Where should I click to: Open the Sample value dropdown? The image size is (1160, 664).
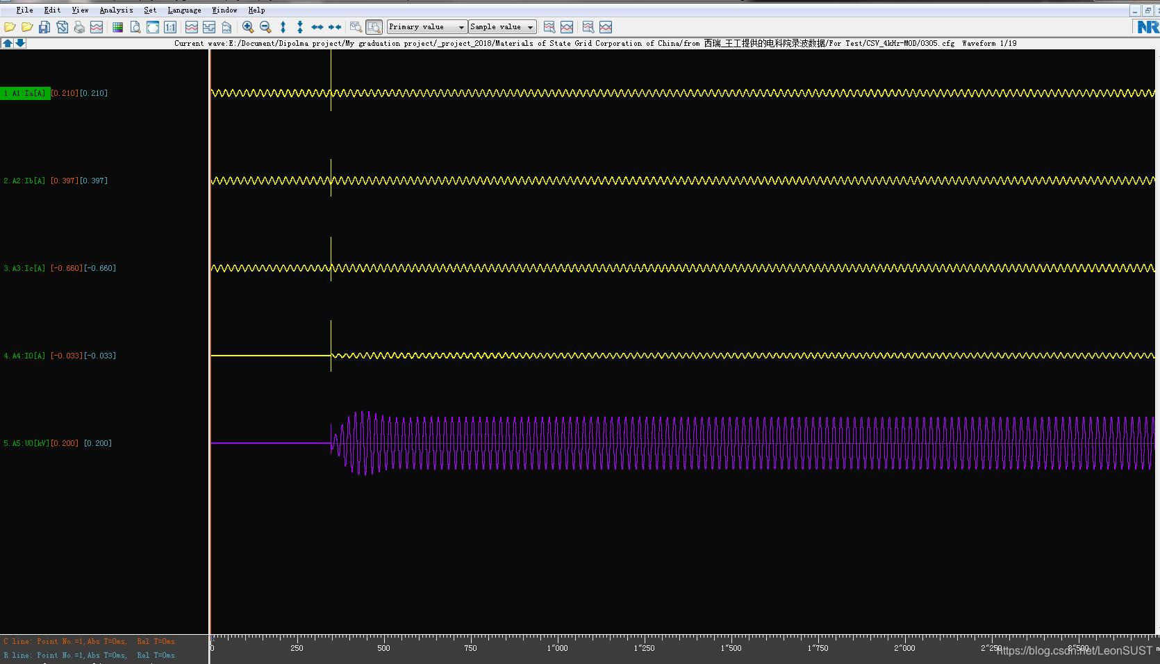click(x=502, y=27)
